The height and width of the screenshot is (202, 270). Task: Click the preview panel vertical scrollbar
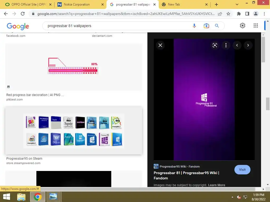pyautogui.click(x=263, y=50)
